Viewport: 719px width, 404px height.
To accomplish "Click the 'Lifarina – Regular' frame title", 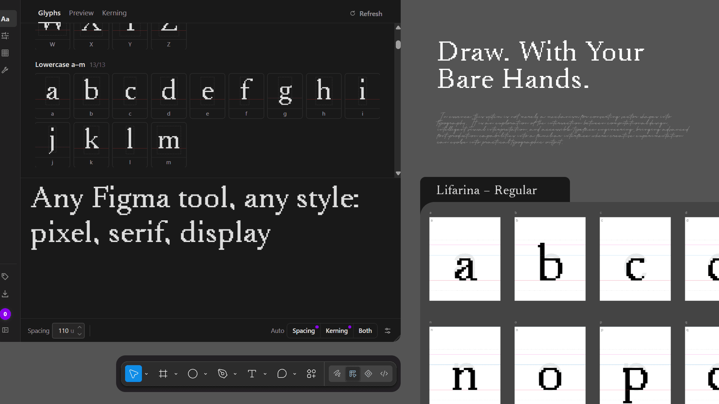I will click(486, 190).
